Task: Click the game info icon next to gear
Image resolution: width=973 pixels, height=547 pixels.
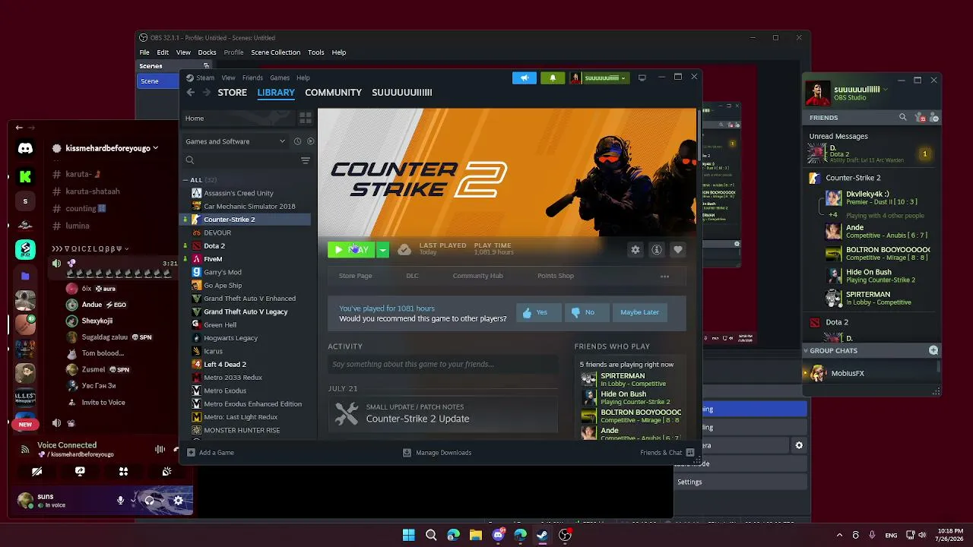Action: pyautogui.click(x=657, y=250)
